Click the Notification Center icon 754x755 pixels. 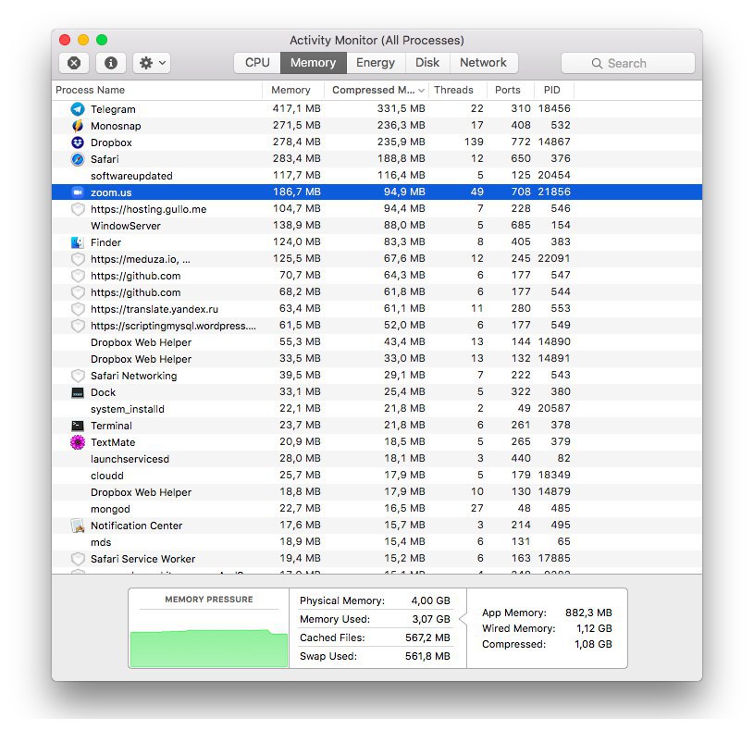[78, 526]
